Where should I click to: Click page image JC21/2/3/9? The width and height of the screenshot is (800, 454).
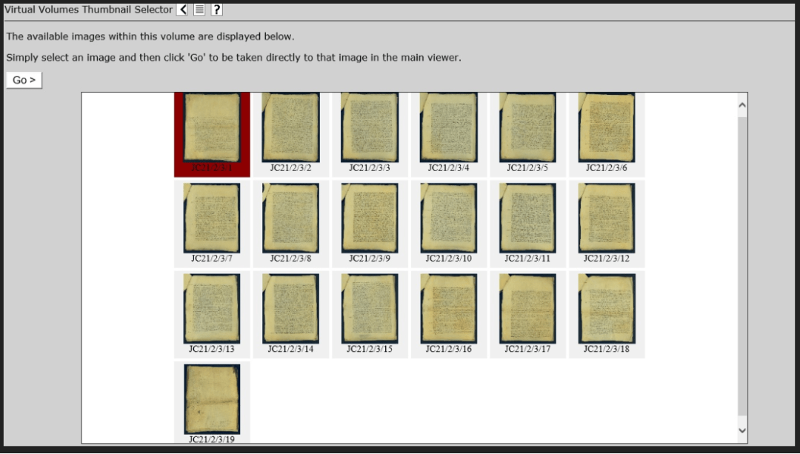(370, 218)
